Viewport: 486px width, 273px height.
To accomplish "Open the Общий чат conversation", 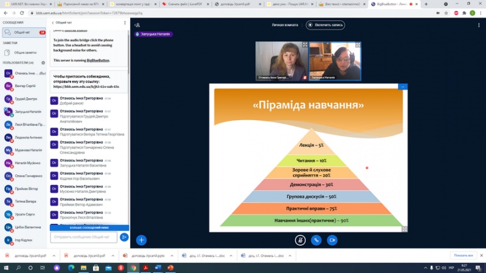I will coord(24,33).
